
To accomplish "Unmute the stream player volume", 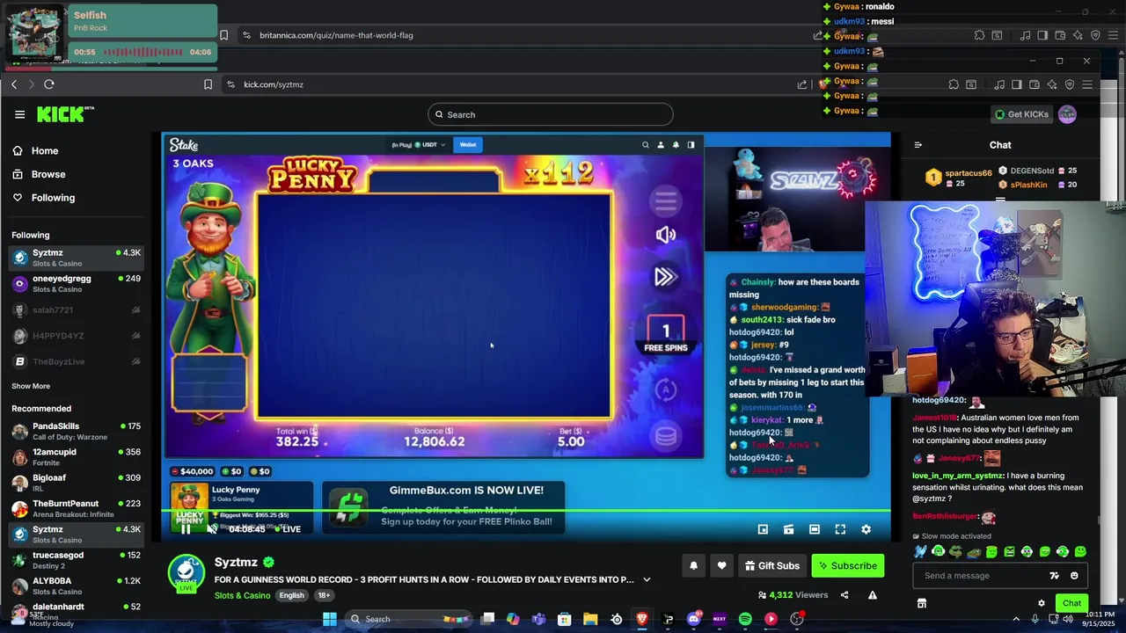I will [x=211, y=529].
